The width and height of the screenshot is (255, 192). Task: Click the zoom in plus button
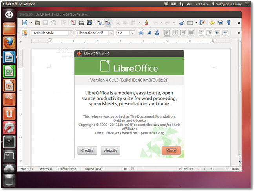[x=227, y=169]
